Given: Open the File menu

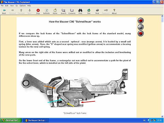Looking at the screenshot, I should coord(2,6).
